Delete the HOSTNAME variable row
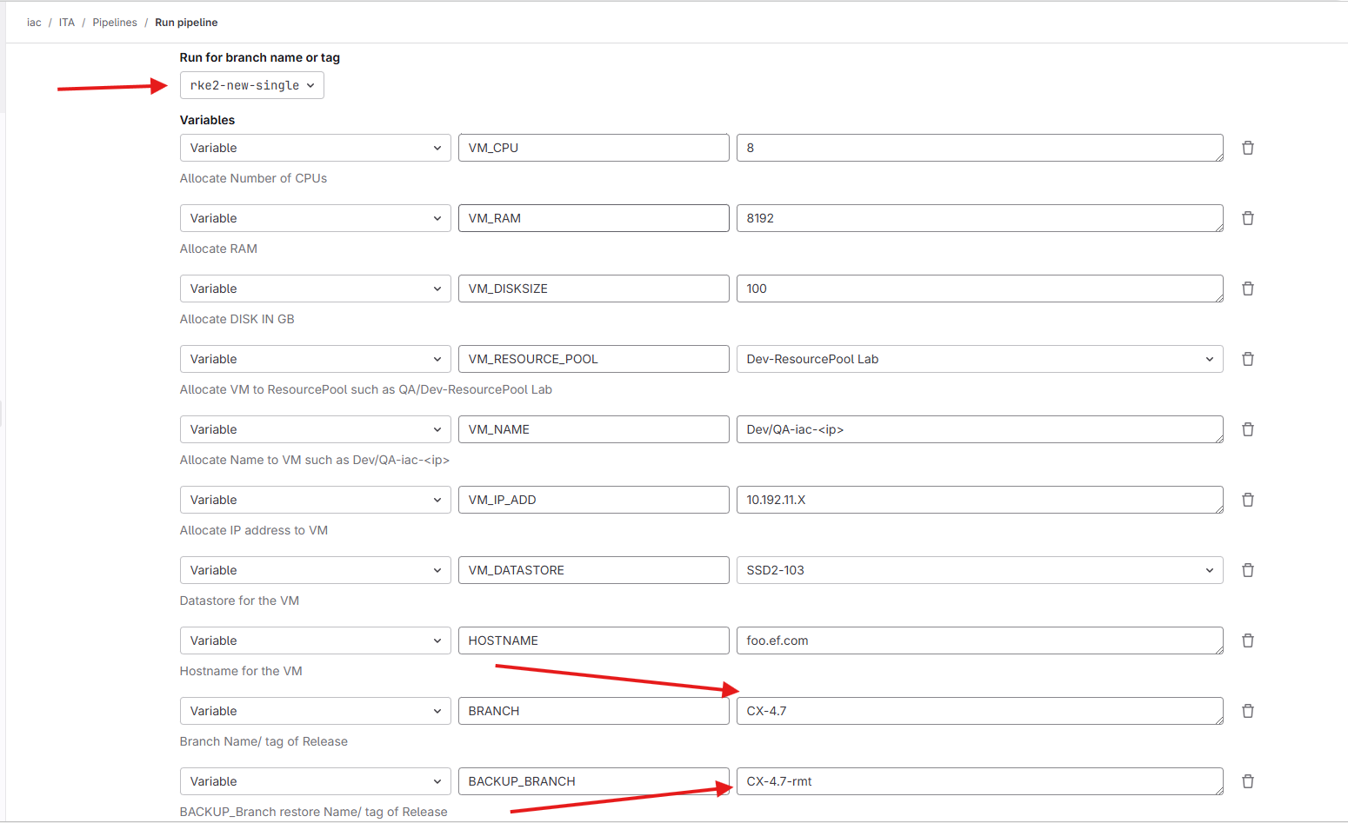 tap(1247, 640)
